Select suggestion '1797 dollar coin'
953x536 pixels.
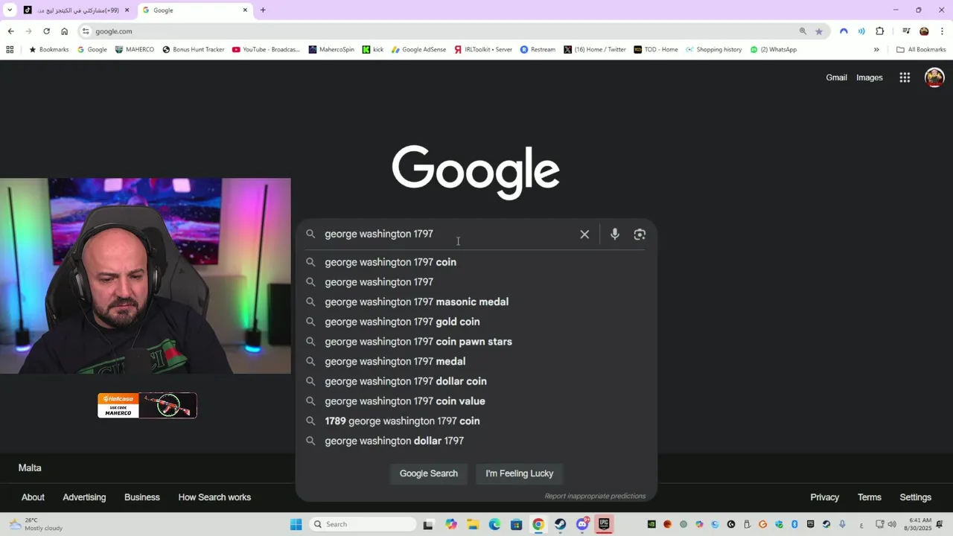coord(476,381)
